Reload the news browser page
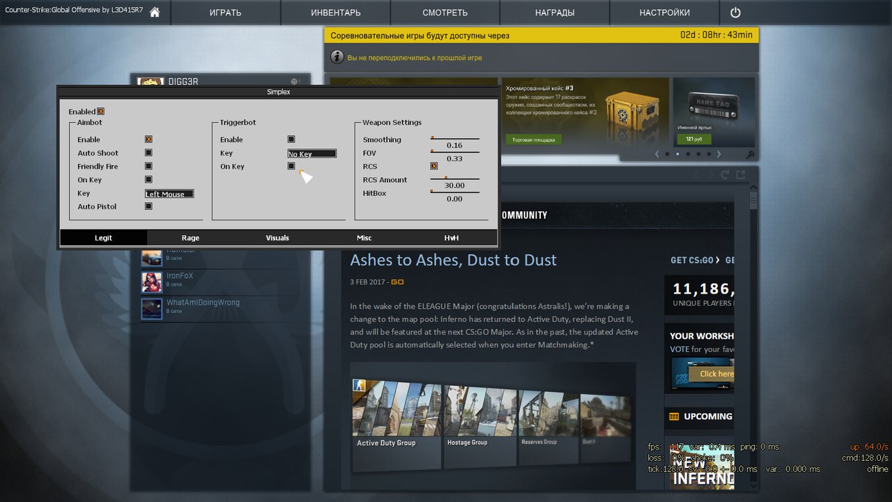Viewport: 892px width, 502px height. tap(725, 175)
